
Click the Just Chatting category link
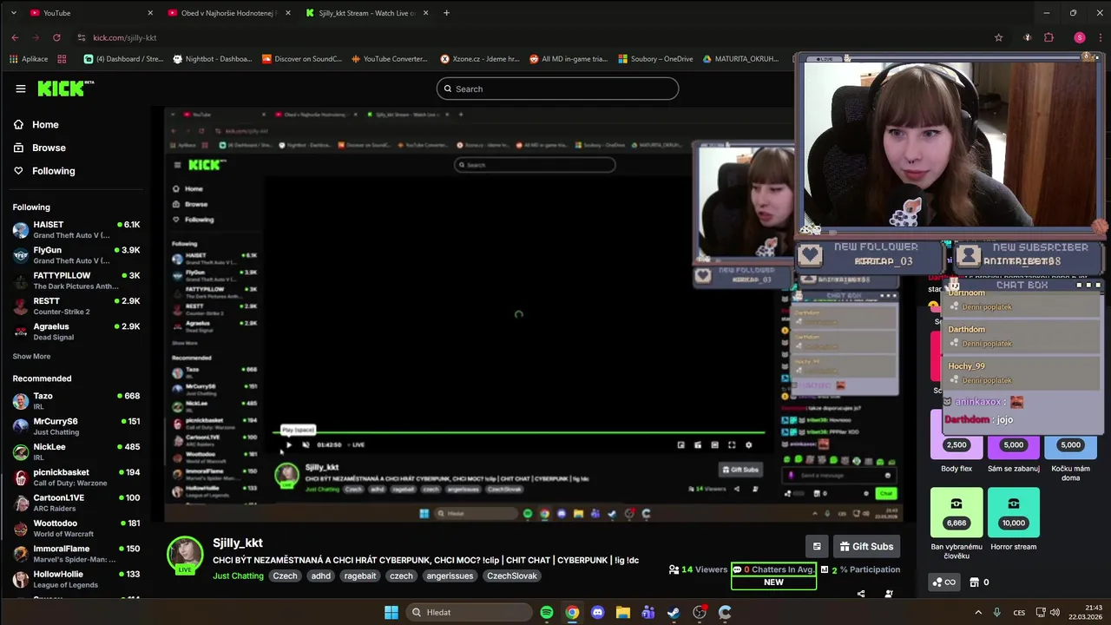coord(238,576)
